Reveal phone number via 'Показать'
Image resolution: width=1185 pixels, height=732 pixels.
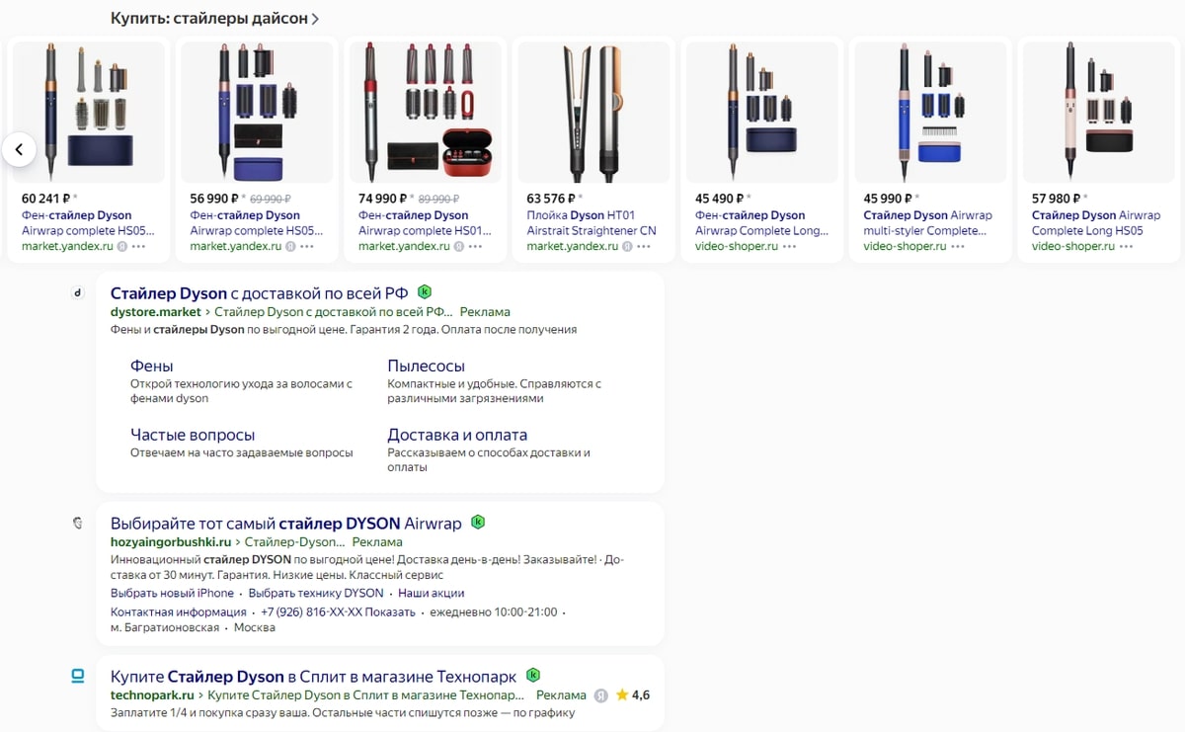(391, 612)
